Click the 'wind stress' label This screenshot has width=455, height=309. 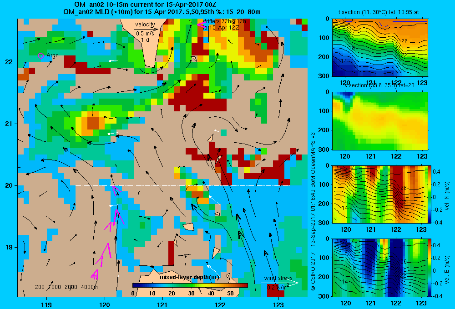click(278, 278)
